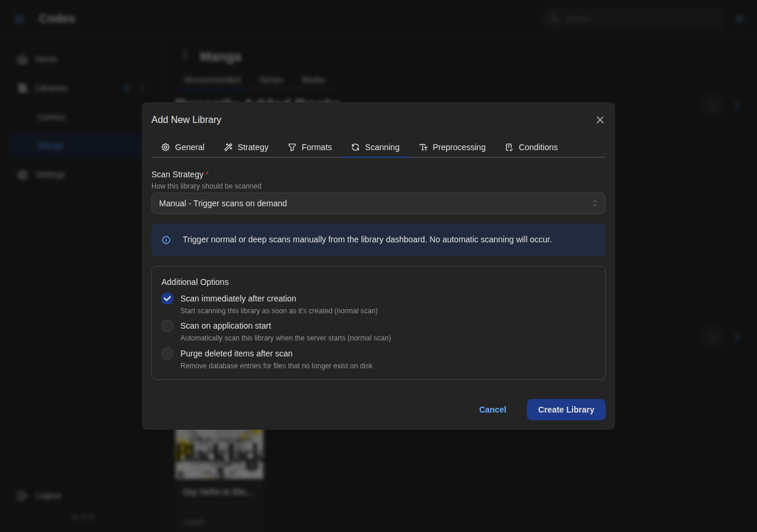757x532 pixels.
Task: Click the user avatar in top right corner
Action: (738, 18)
